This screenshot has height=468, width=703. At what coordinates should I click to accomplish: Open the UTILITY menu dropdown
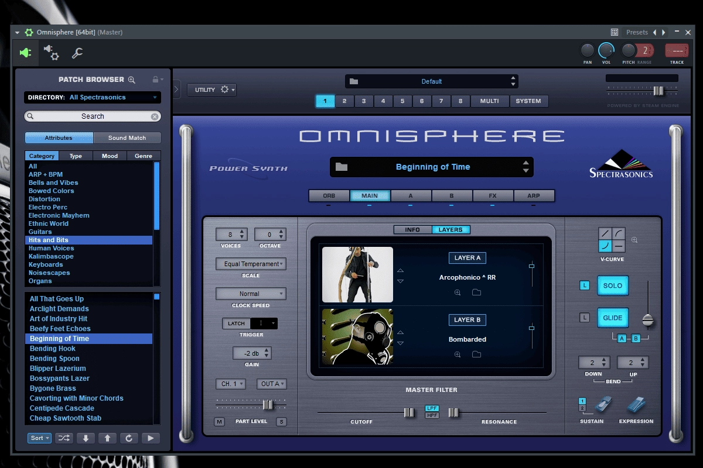tap(211, 90)
